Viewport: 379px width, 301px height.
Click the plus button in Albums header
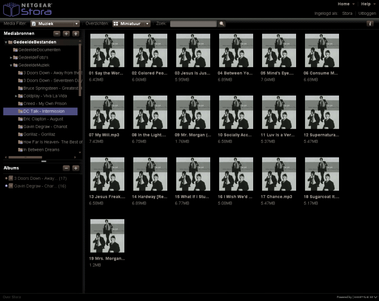(x=76, y=168)
